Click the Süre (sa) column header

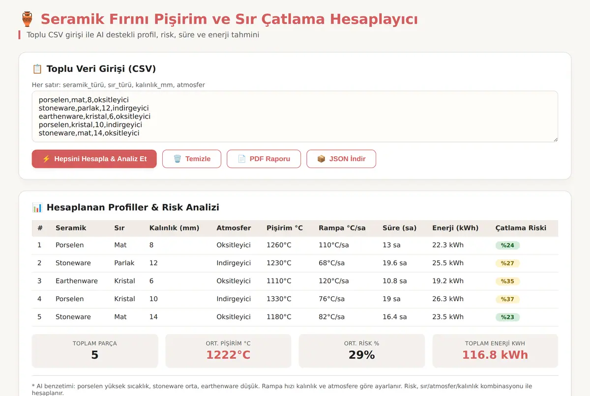400,228
